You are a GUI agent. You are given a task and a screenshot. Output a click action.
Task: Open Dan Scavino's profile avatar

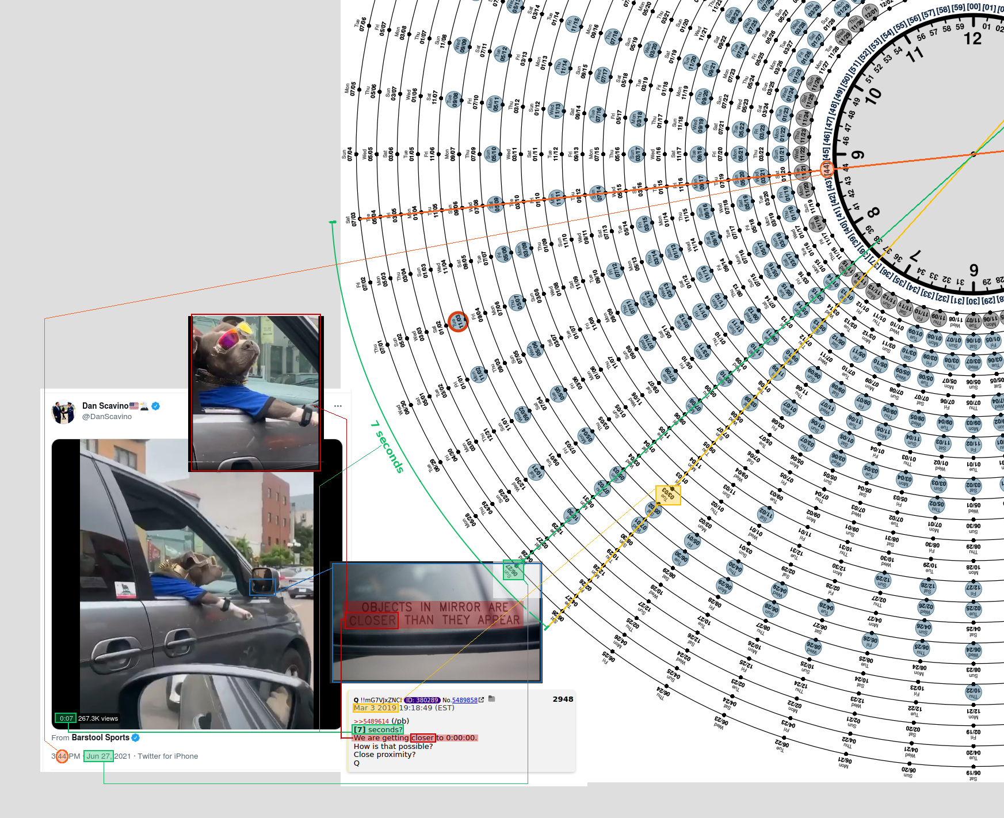click(63, 411)
